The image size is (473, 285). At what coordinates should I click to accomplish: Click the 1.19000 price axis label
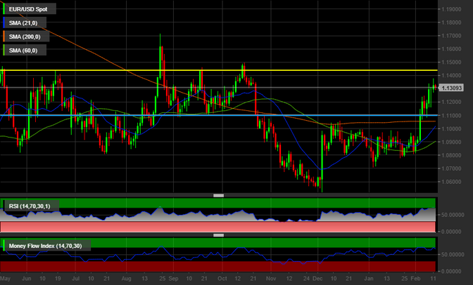[455, 10]
